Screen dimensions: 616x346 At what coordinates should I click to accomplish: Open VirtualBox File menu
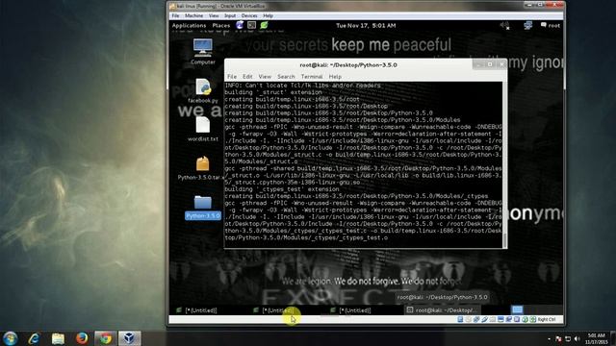(175, 15)
